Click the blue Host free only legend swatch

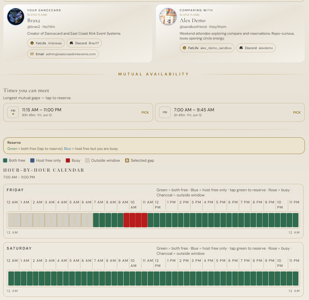[x=32, y=160]
